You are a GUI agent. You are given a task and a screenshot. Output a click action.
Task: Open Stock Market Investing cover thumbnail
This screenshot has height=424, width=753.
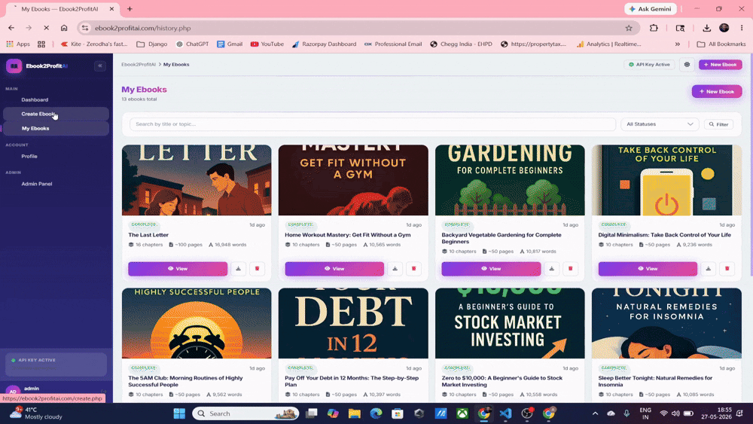[510, 323]
